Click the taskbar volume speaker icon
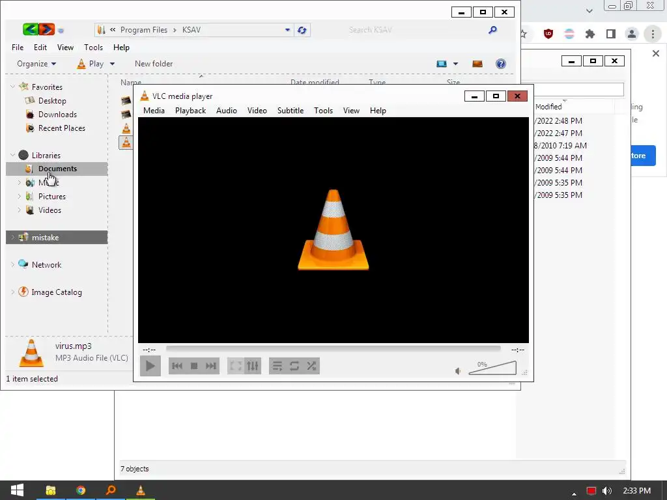This screenshot has width=667, height=500. point(607,491)
